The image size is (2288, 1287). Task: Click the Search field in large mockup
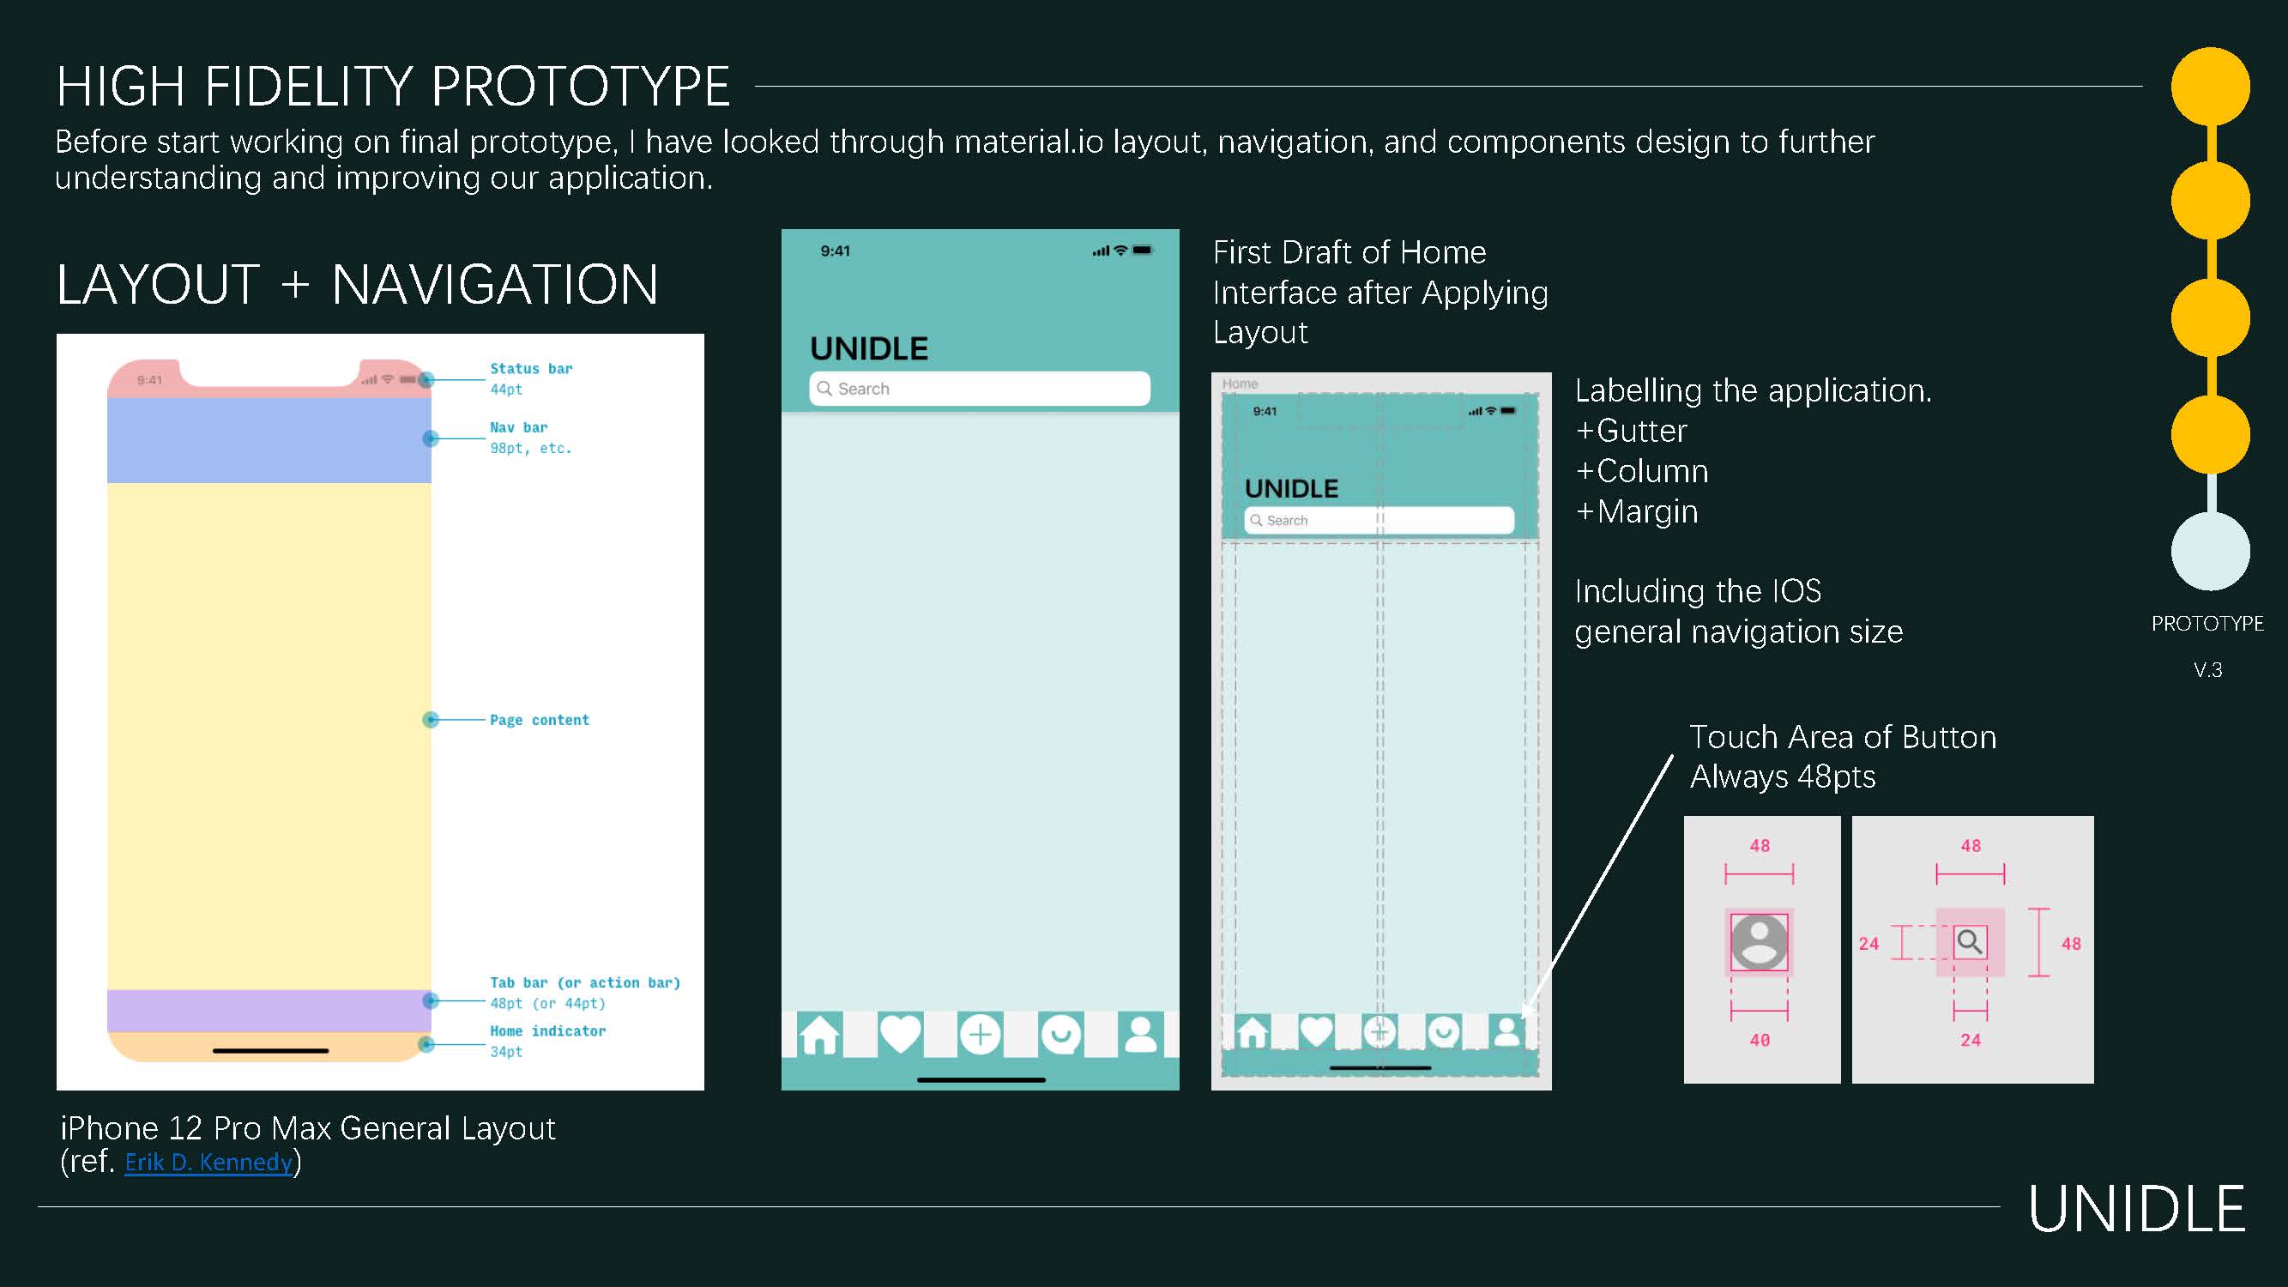pos(979,389)
